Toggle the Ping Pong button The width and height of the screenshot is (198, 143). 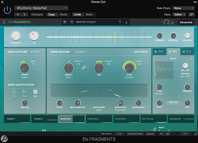173,103
